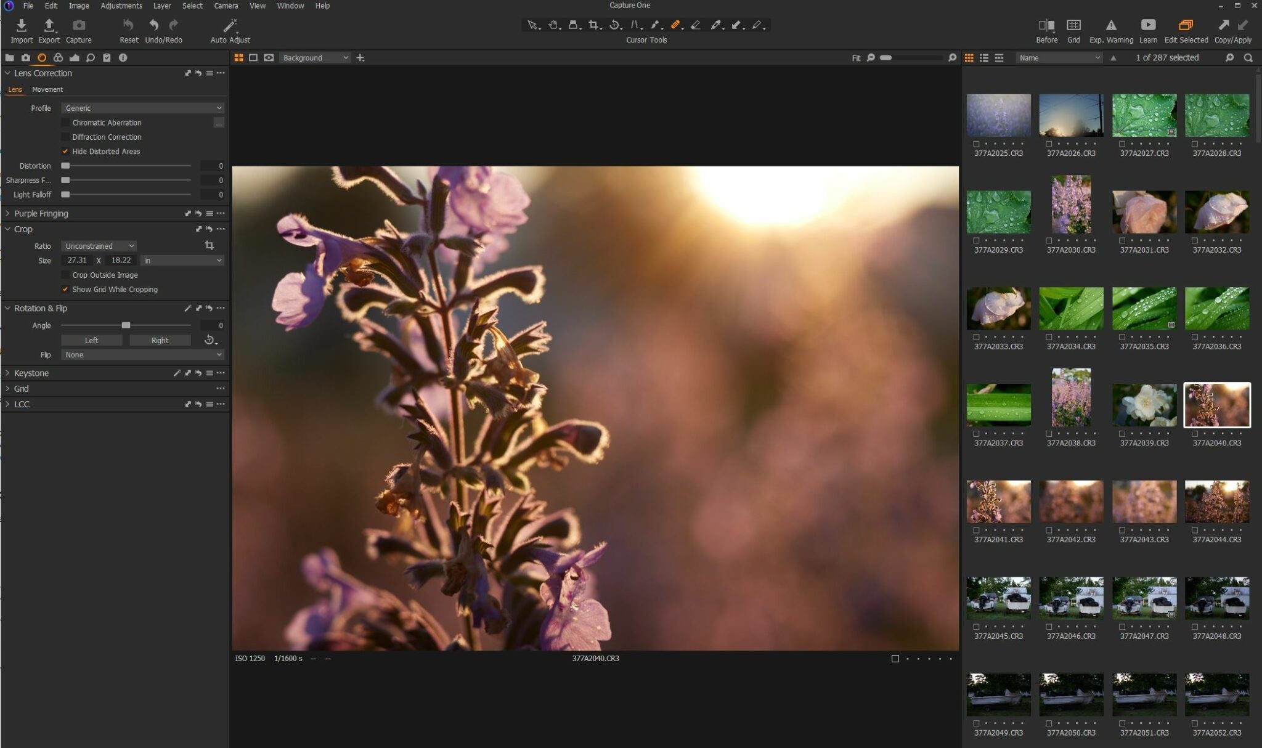
Task: Select the Pan (hand) cursor tool
Action: click(x=553, y=25)
